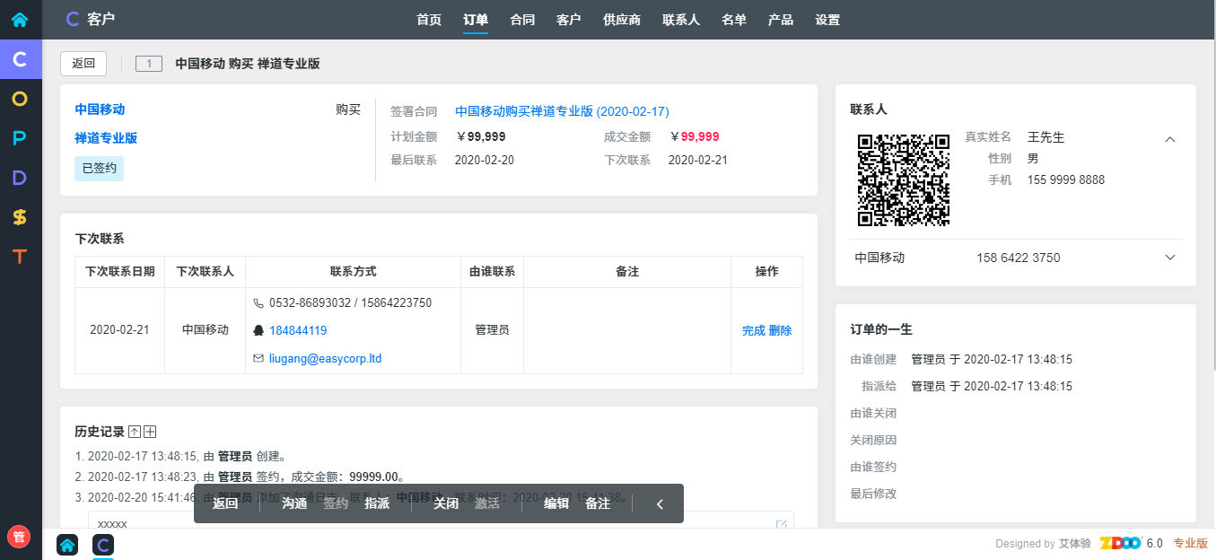The image size is (1216, 560).
Task: Collapse the floating action bar arrow
Action: [x=660, y=504]
